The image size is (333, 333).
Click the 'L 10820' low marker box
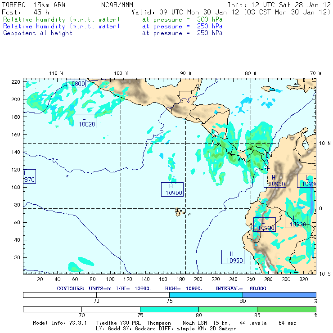85,121
